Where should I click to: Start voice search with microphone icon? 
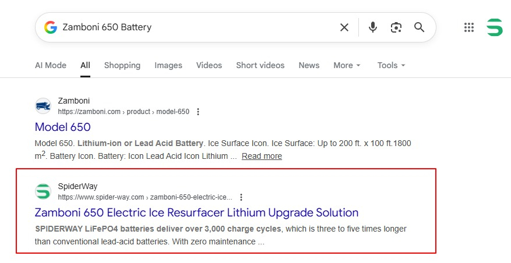click(x=373, y=27)
